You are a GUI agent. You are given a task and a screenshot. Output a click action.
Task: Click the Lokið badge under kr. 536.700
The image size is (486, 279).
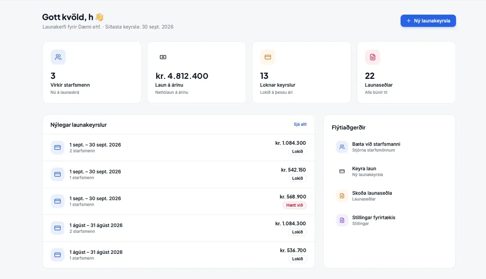pos(298,259)
